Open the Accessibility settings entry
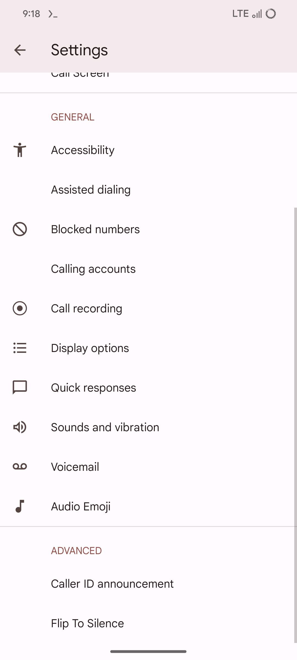 click(83, 150)
